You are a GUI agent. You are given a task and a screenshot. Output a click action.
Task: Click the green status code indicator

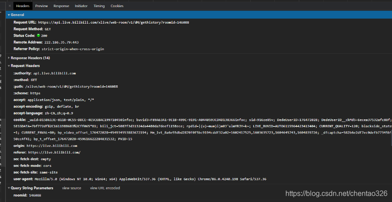[x=38, y=36]
